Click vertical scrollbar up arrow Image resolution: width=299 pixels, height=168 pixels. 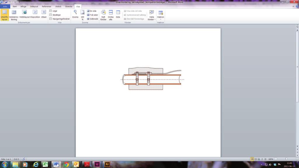[297, 30]
